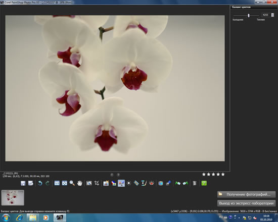Click the blue eraser-like tool icon
Screen dimensions: 278x222
tap(168, 183)
